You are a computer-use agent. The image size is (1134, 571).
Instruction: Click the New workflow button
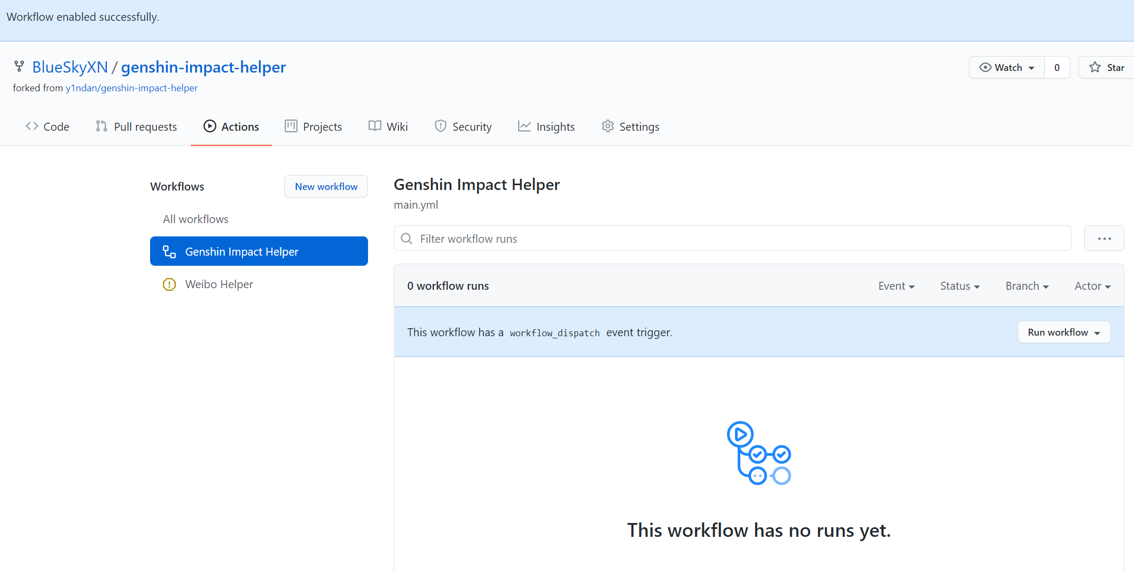coord(326,186)
